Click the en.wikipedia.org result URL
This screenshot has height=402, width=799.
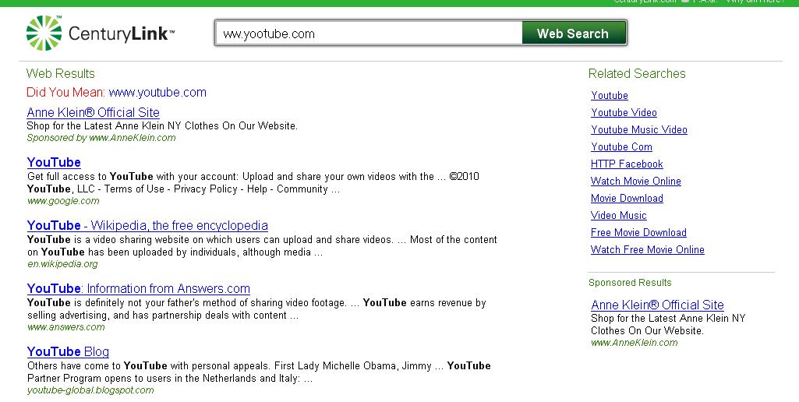click(x=62, y=264)
